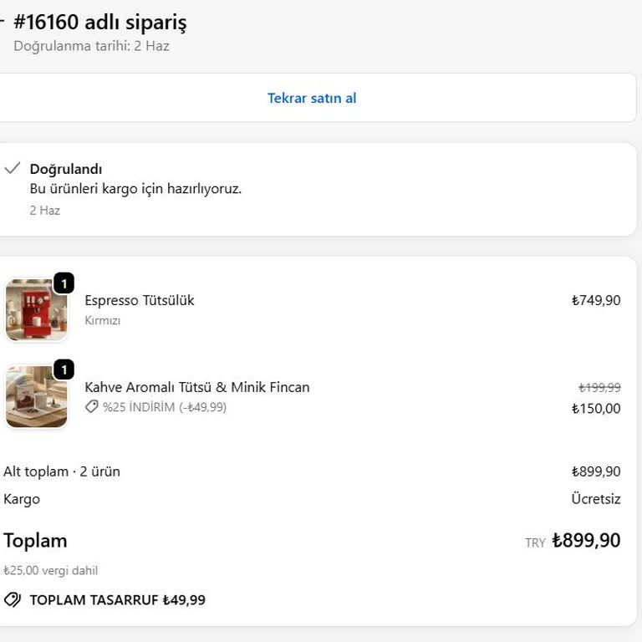Click the strikethrough price ₺199,99
The width and height of the screenshot is (642, 642).
point(599,387)
